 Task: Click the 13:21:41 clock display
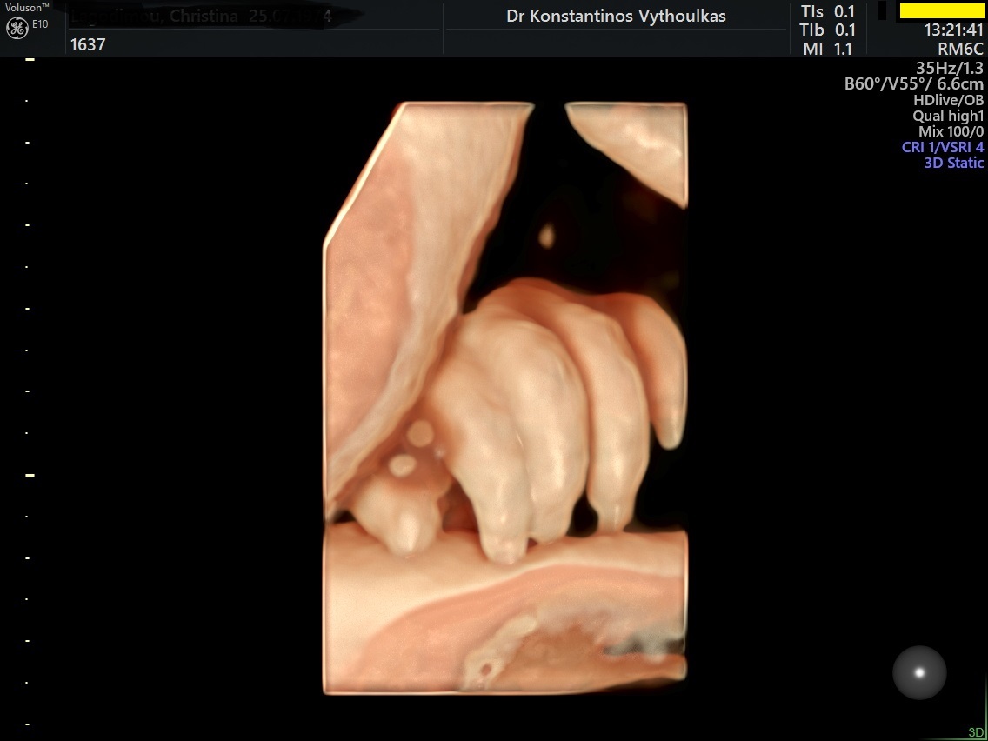coord(953,30)
